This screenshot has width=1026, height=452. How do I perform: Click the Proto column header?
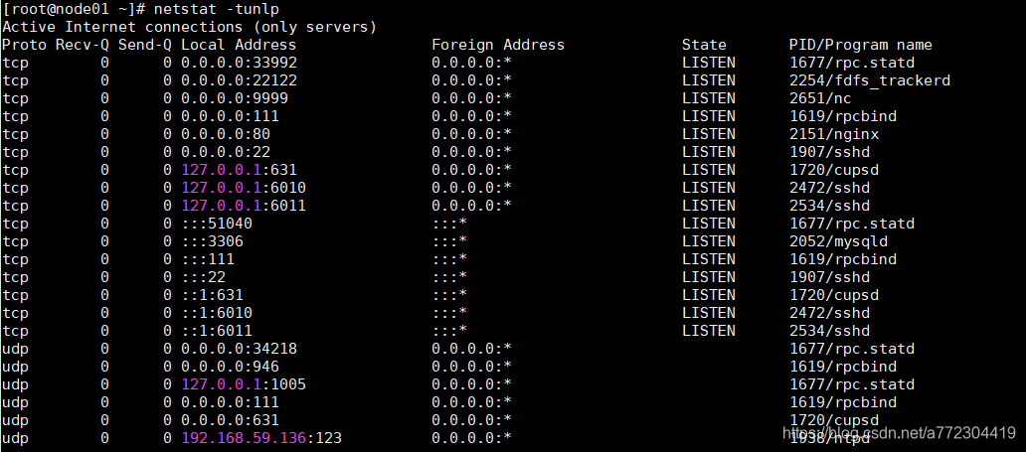pos(24,45)
